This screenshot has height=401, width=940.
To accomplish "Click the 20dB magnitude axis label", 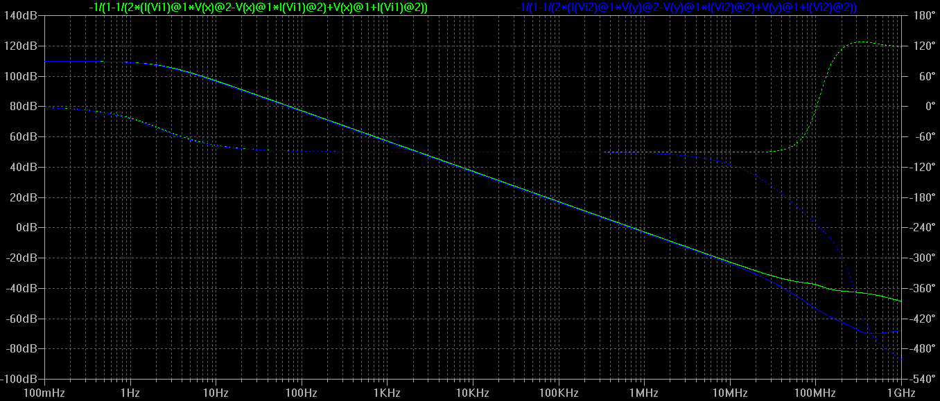I will [23, 197].
